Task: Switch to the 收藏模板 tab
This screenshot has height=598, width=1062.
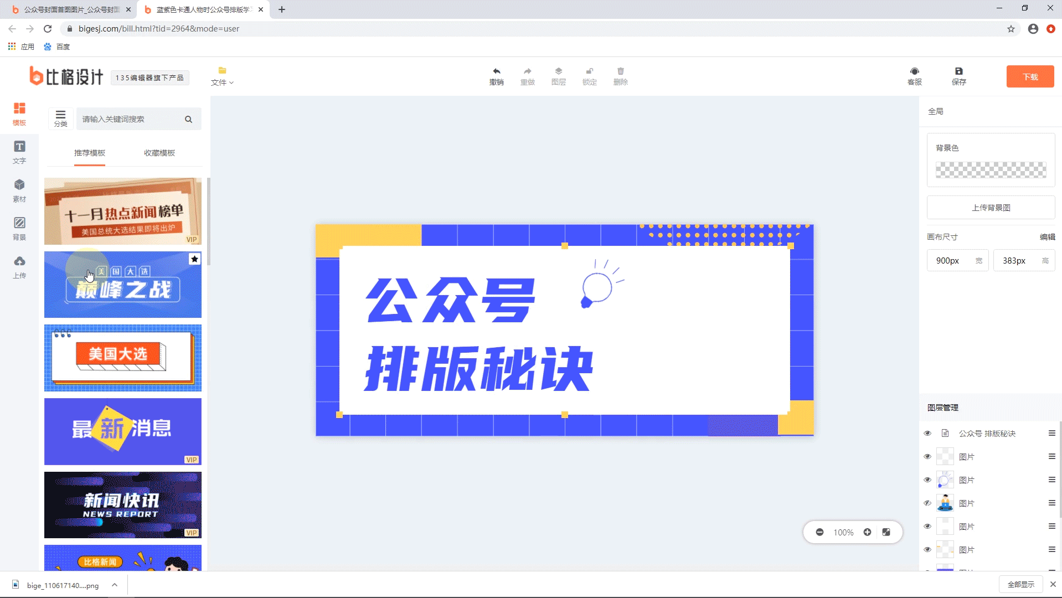Action: point(159,153)
